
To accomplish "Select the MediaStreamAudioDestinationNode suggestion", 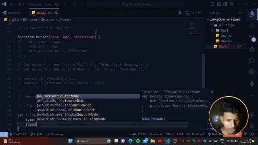I will (x=88, y=119).
